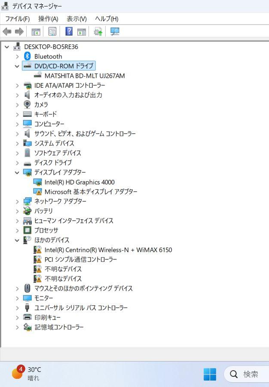Image resolution: width=269 pixels, height=387 pixels.
Task: Click the print queue printer icon
Action: coord(28,317)
